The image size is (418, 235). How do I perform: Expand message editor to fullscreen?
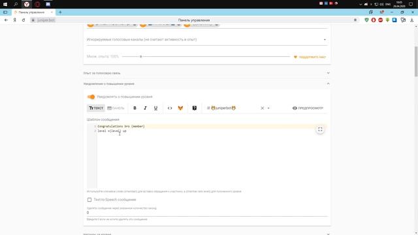[320, 129]
